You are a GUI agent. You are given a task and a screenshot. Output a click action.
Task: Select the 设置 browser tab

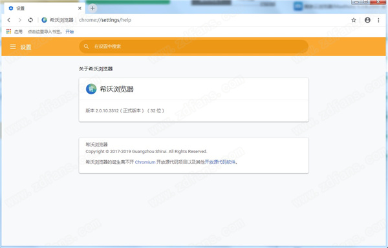44,8
